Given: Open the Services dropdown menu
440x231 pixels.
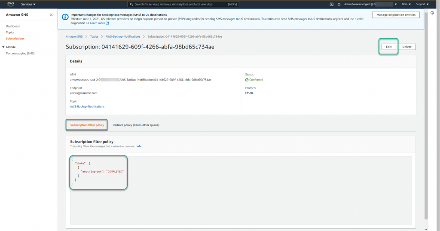Looking at the screenshot, I should [28, 4].
